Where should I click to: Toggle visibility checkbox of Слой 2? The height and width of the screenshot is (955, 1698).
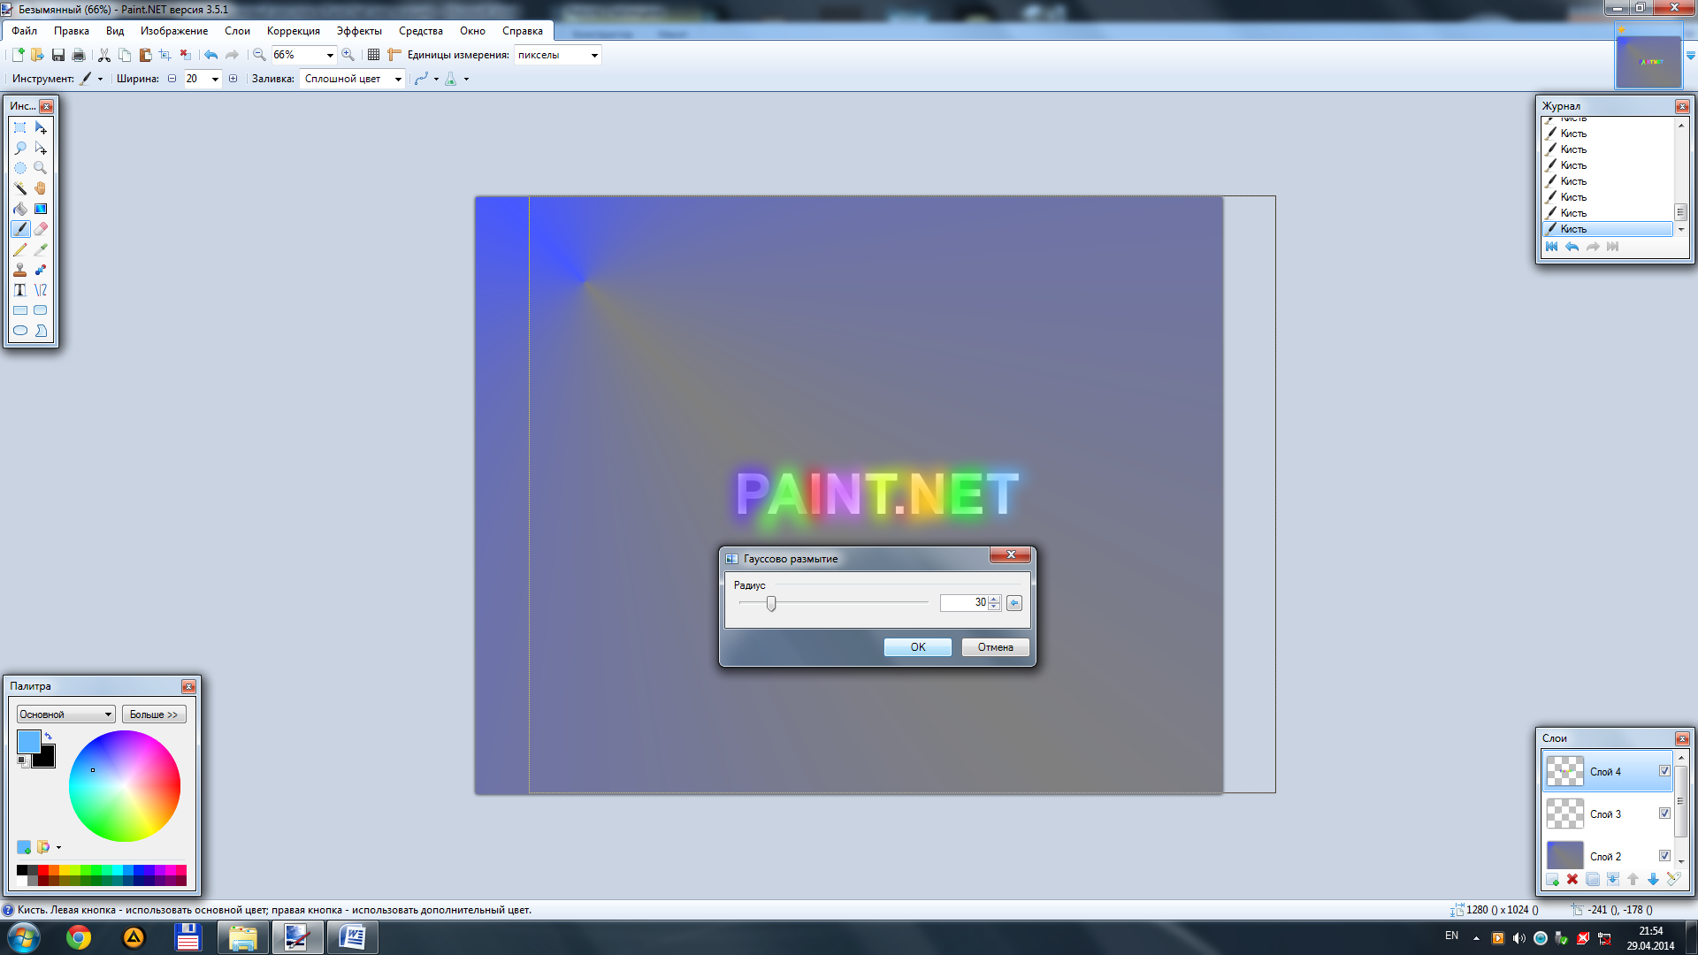1664,856
